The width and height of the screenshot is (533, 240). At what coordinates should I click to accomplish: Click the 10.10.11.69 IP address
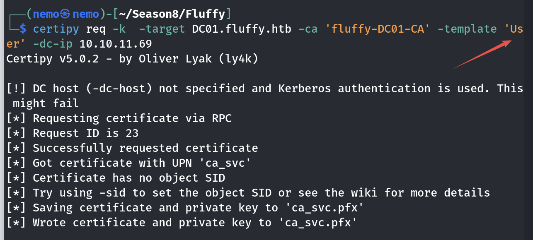click(x=116, y=44)
